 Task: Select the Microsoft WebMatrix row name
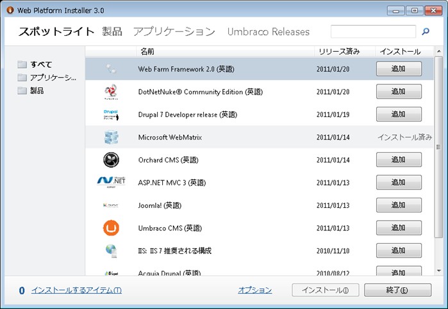[x=170, y=138]
